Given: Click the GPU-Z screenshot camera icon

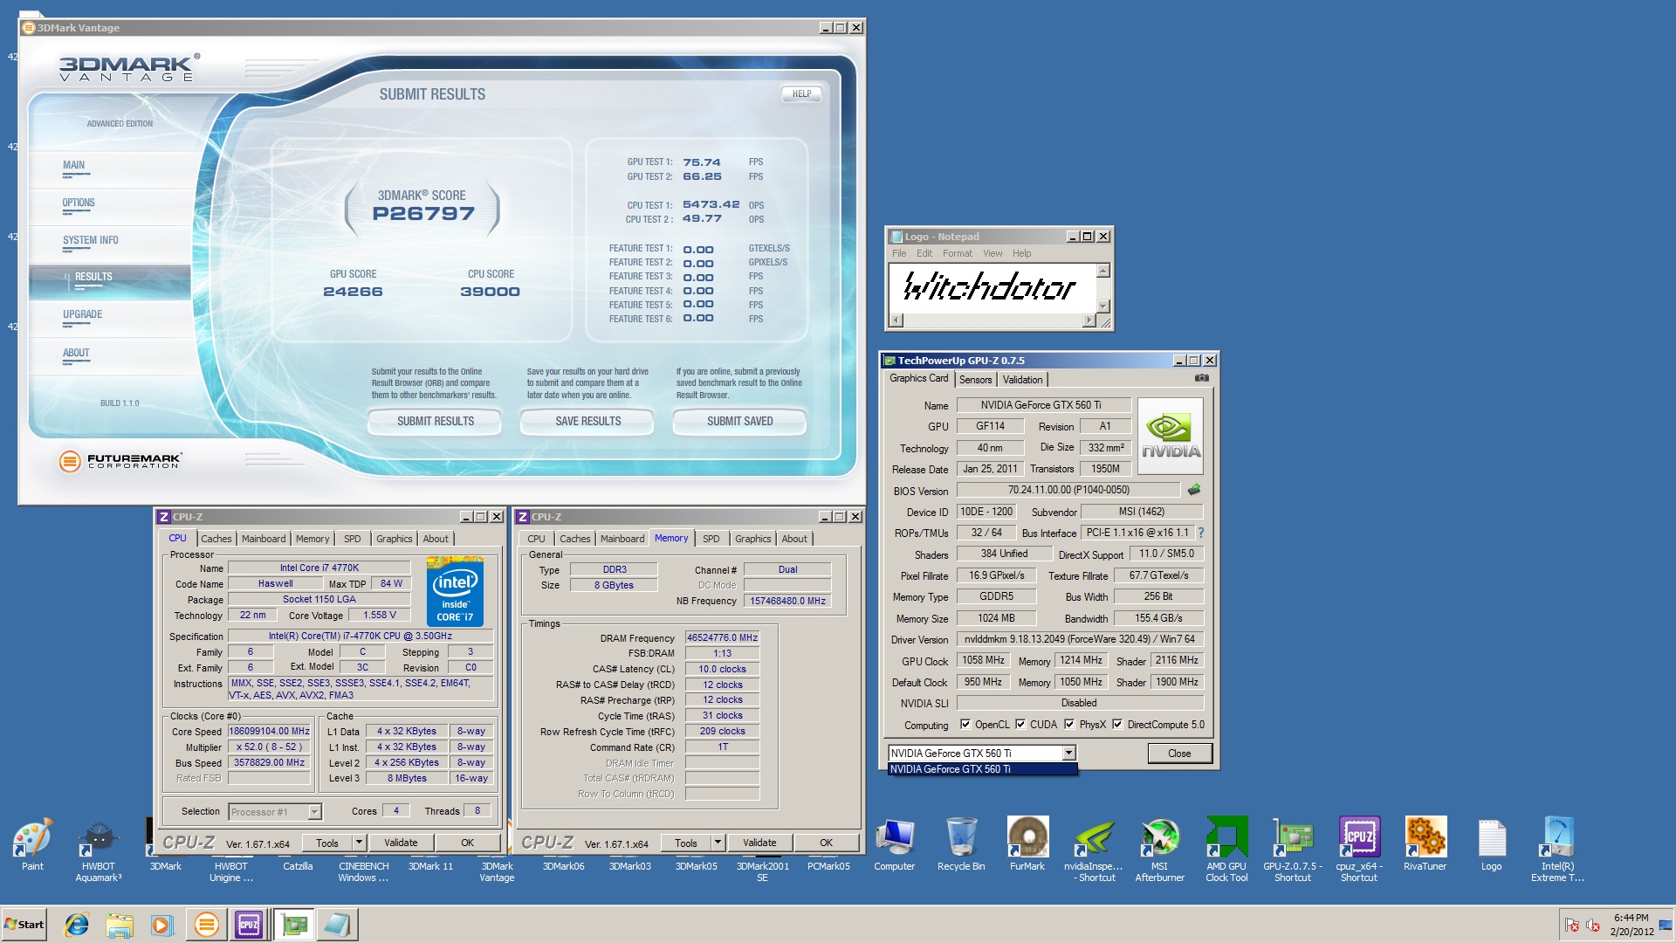Looking at the screenshot, I should (x=1201, y=378).
